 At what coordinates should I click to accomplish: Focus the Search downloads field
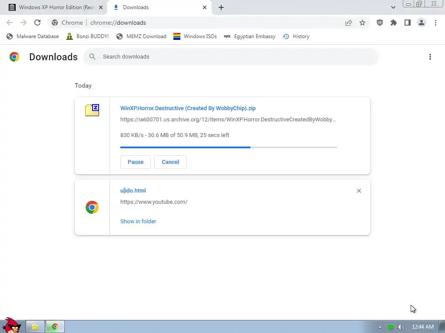click(x=231, y=57)
